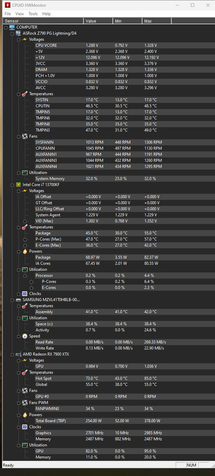215x476 pixels.
Task: Click the AMD Radeon graphics card icon
Action: coord(18,354)
